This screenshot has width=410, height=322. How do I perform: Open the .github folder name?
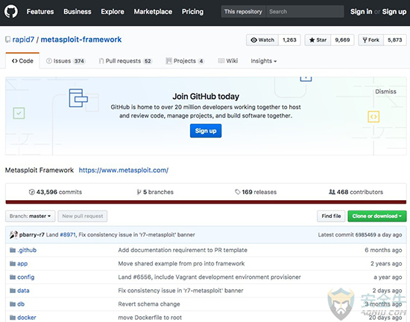pyautogui.click(x=27, y=250)
